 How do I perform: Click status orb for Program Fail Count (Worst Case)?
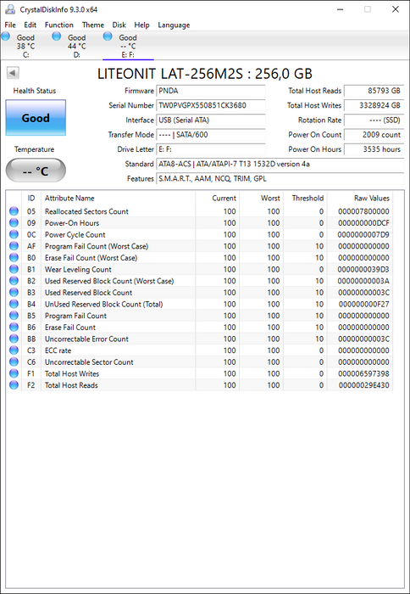(14, 246)
